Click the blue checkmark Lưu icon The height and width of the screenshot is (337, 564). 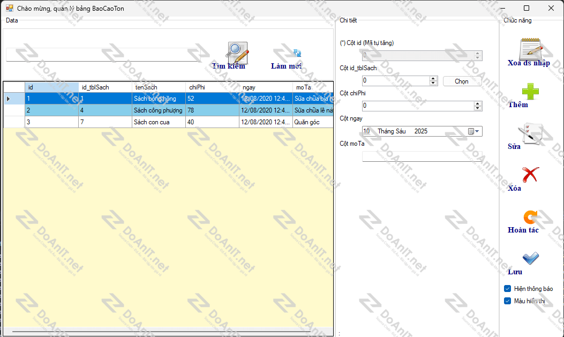531,258
